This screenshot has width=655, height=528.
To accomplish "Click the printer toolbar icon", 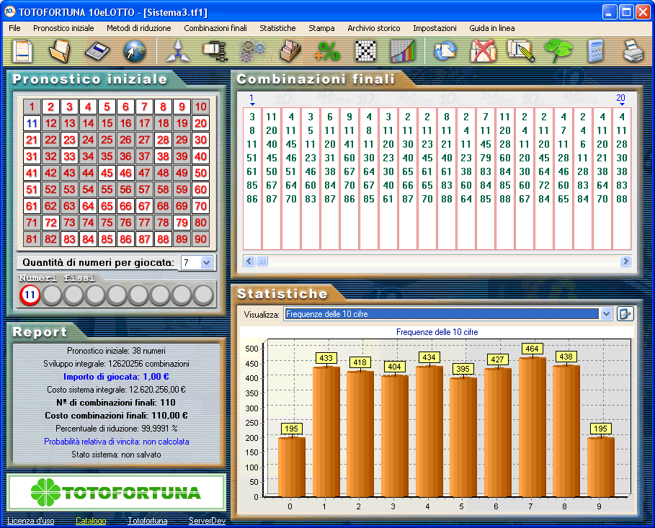I will [x=633, y=51].
